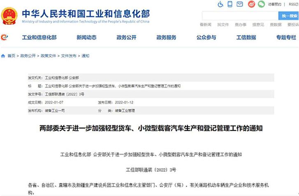299x196 pixels.
Task: Open the 访客预约 link
Action: 275,4
